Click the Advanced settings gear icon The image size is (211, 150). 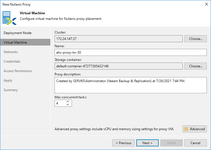[186, 129]
